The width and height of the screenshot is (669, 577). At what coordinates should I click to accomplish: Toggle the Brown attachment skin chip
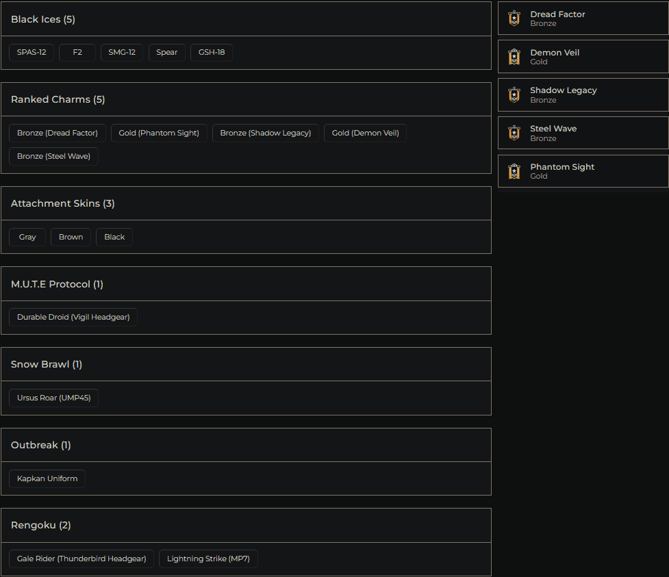tap(71, 237)
